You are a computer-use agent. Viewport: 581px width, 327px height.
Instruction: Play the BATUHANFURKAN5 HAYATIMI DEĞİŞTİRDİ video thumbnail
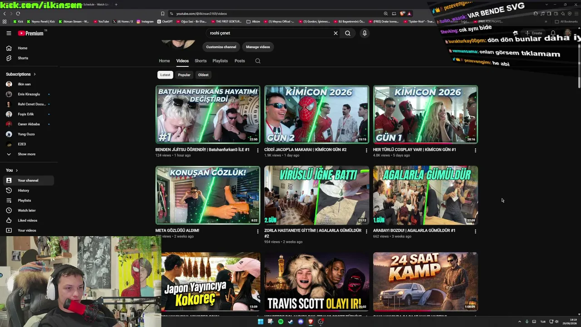[208, 114]
